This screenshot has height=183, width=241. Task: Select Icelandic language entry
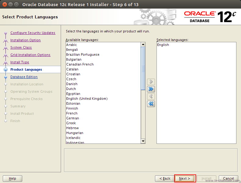tap(103, 138)
